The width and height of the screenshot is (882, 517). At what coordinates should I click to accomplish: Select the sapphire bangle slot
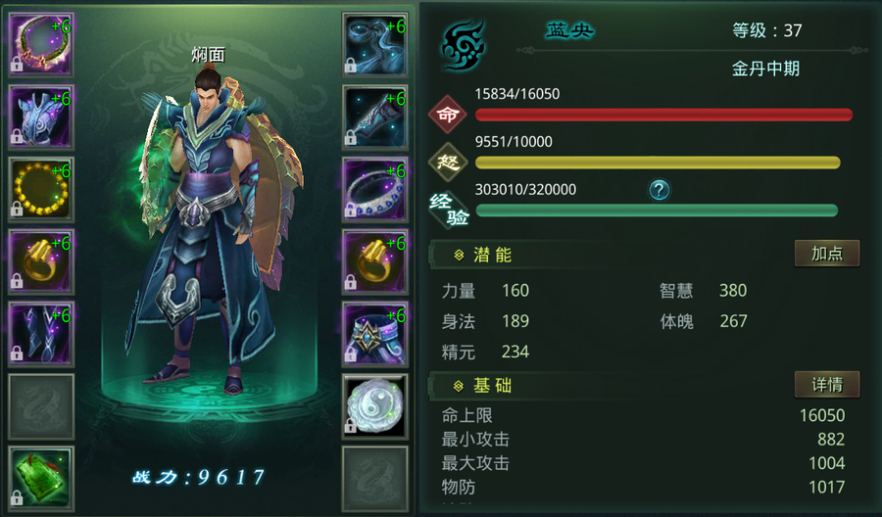[375, 189]
